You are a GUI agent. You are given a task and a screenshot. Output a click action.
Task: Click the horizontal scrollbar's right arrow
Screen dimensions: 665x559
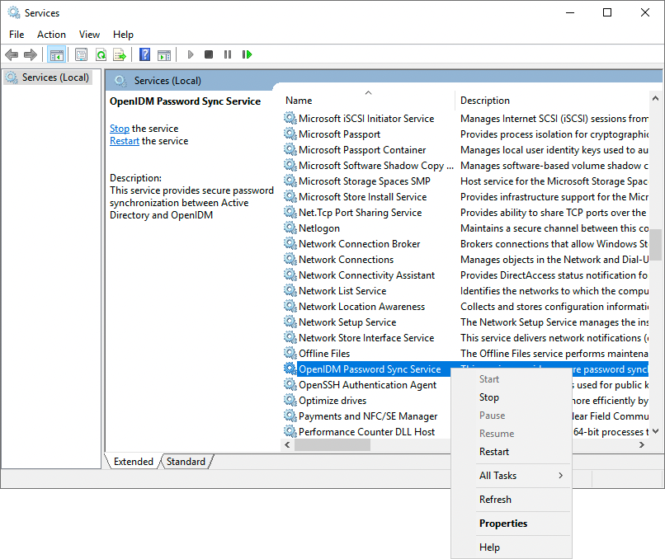[641, 444]
